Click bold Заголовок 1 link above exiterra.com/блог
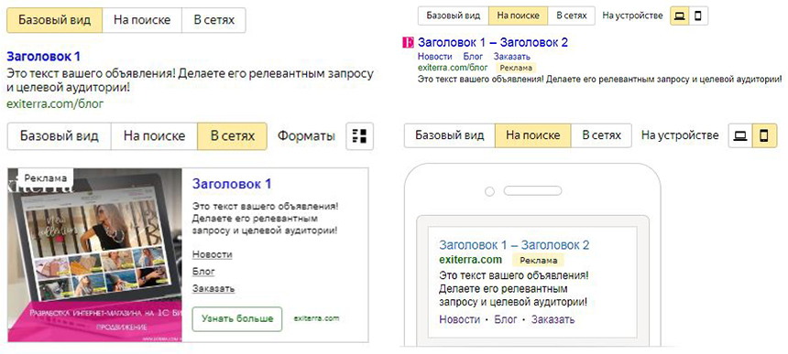Image resolution: width=788 pixels, height=354 pixels. point(44,57)
